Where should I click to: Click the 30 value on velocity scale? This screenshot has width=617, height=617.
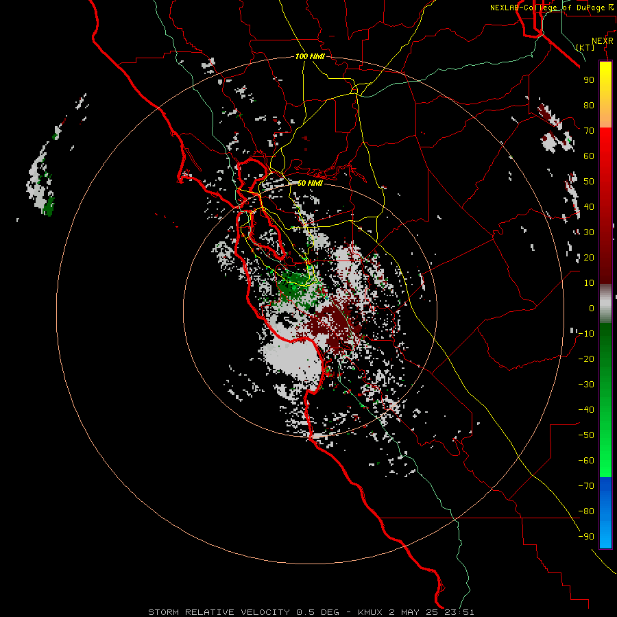589,232
